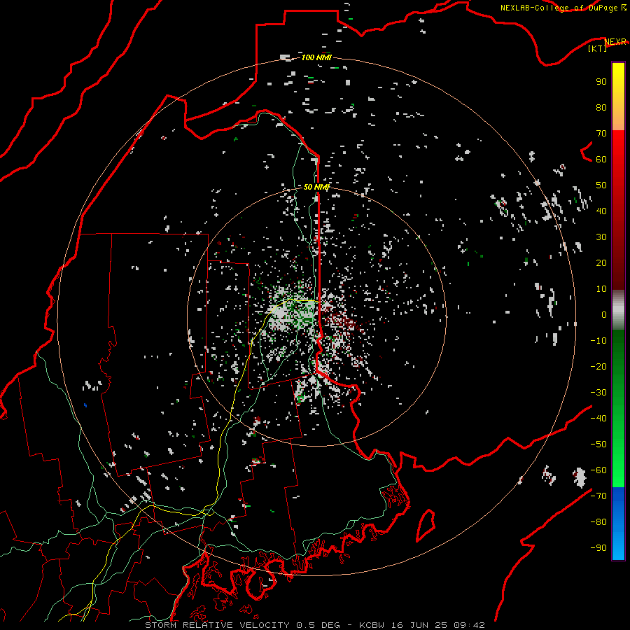Viewport: 630px width, 630px height.
Task: Click the 09:42 time stamp
Action: click(x=469, y=625)
